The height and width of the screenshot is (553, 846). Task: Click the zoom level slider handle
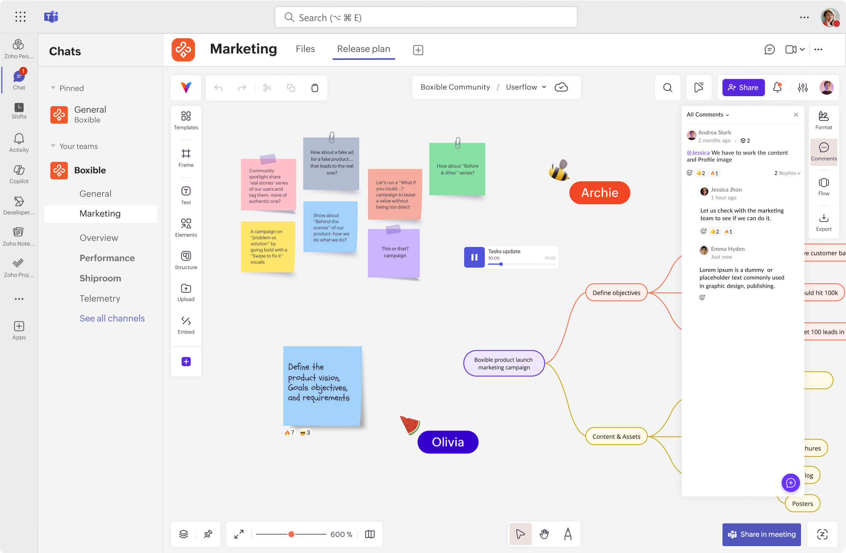(x=291, y=534)
